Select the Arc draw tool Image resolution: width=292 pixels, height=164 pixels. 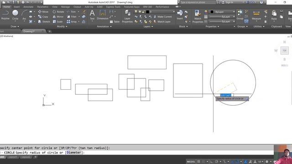[24, 15]
